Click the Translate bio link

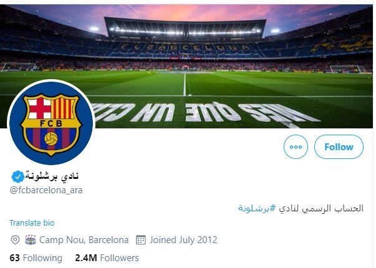tap(32, 223)
